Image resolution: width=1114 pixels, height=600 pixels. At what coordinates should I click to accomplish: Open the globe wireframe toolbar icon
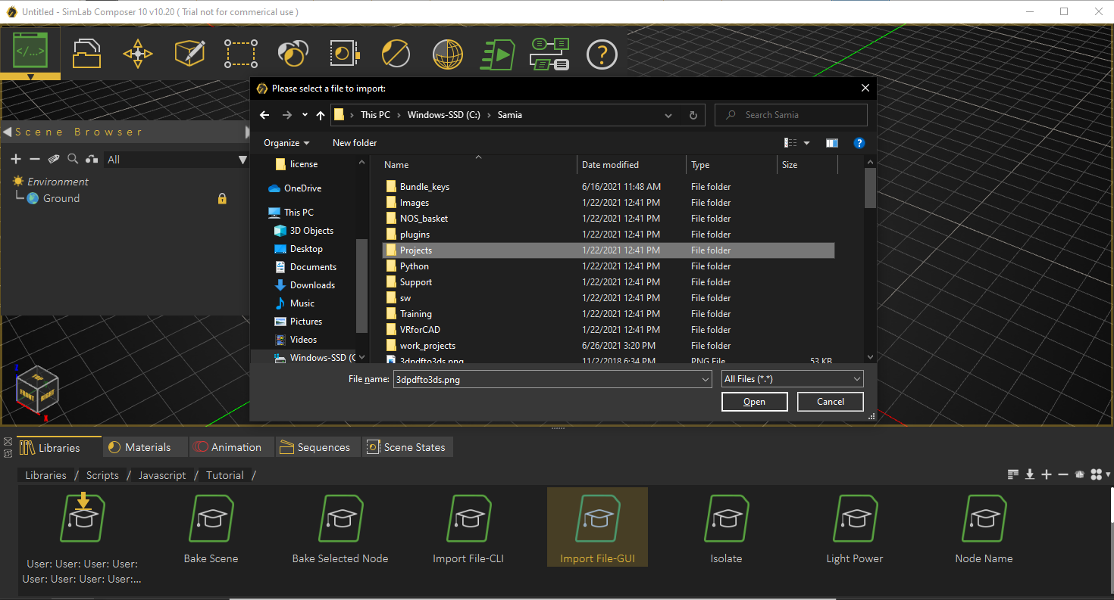[x=448, y=54]
